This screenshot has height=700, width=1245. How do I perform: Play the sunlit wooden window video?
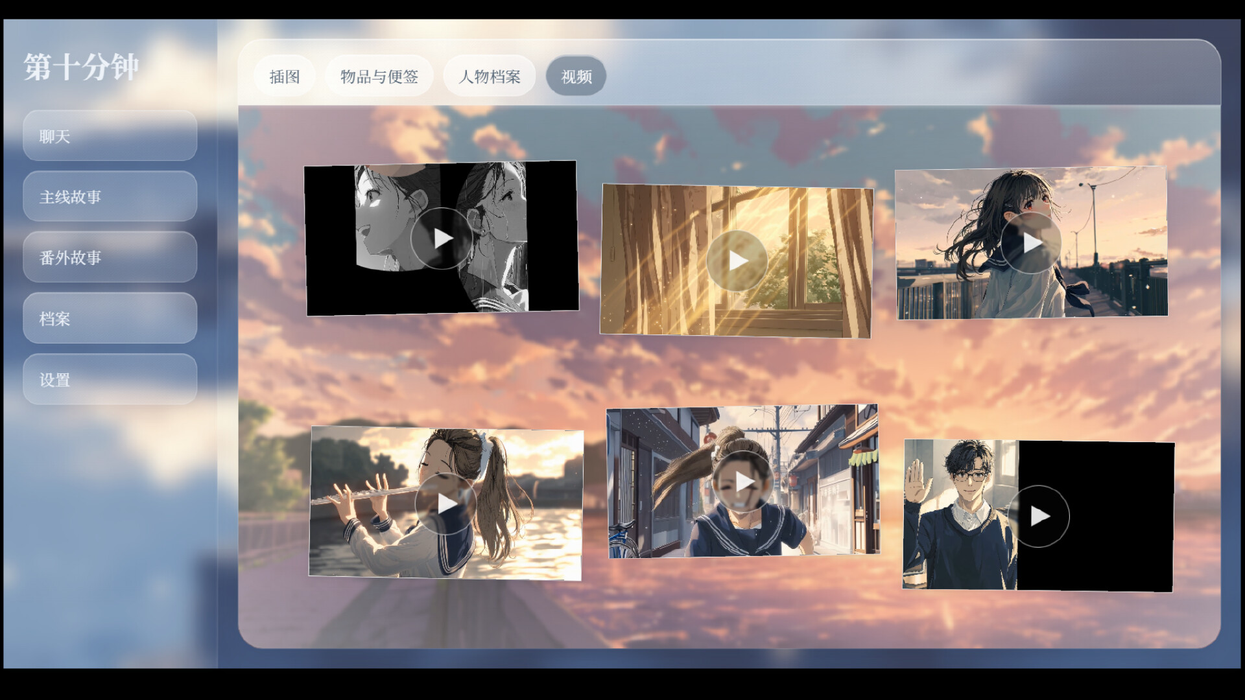(737, 261)
